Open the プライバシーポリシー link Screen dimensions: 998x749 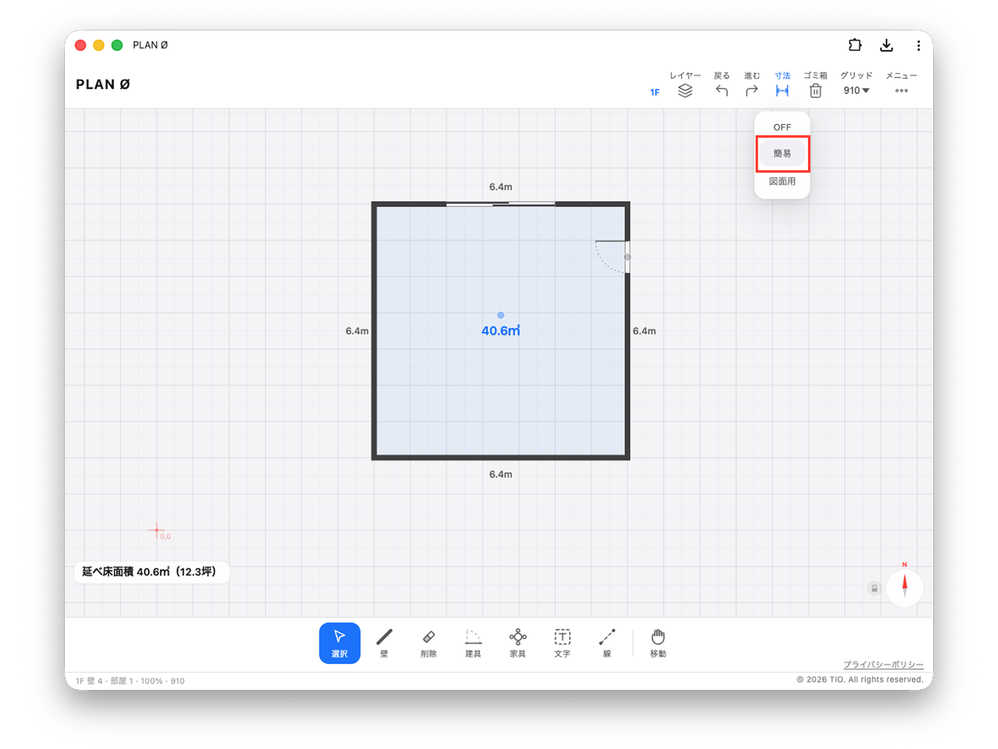pos(883,665)
